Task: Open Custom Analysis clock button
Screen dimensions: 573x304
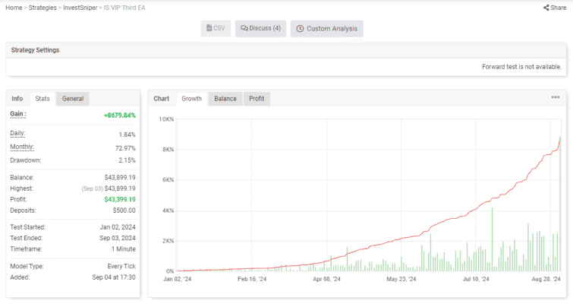Action: click(326, 29)
